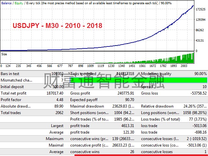Click the consecutive losses value 2 (-1019.52)
The image size is (208, 156).
(197, 139)
